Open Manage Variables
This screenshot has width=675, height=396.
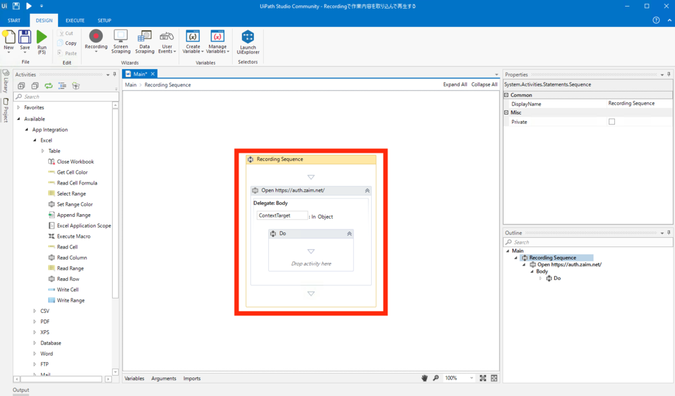[x=218, y=42]
